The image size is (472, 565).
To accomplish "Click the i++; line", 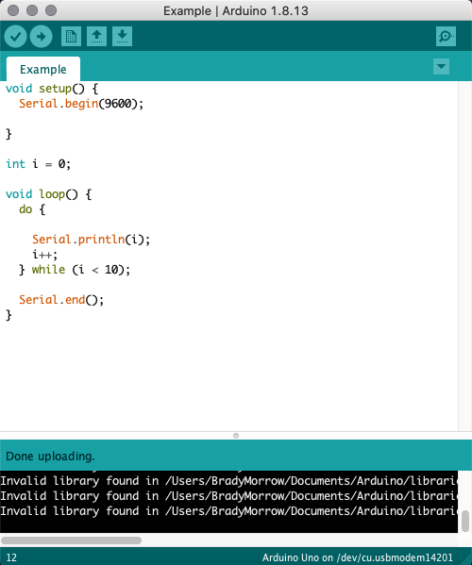I will click(x=44, y=255).
